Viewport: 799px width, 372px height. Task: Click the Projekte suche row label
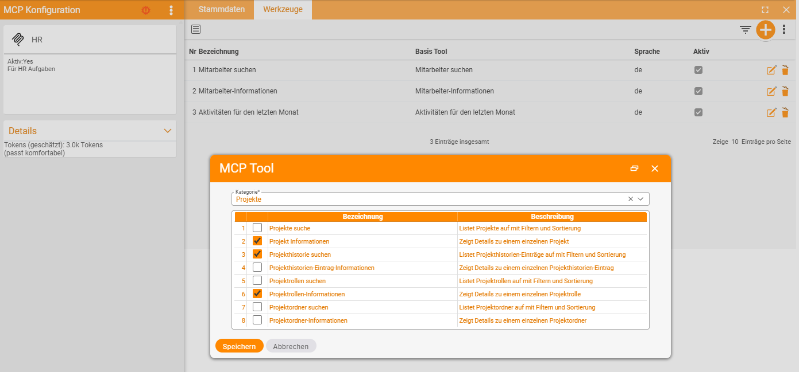point(290,228)
